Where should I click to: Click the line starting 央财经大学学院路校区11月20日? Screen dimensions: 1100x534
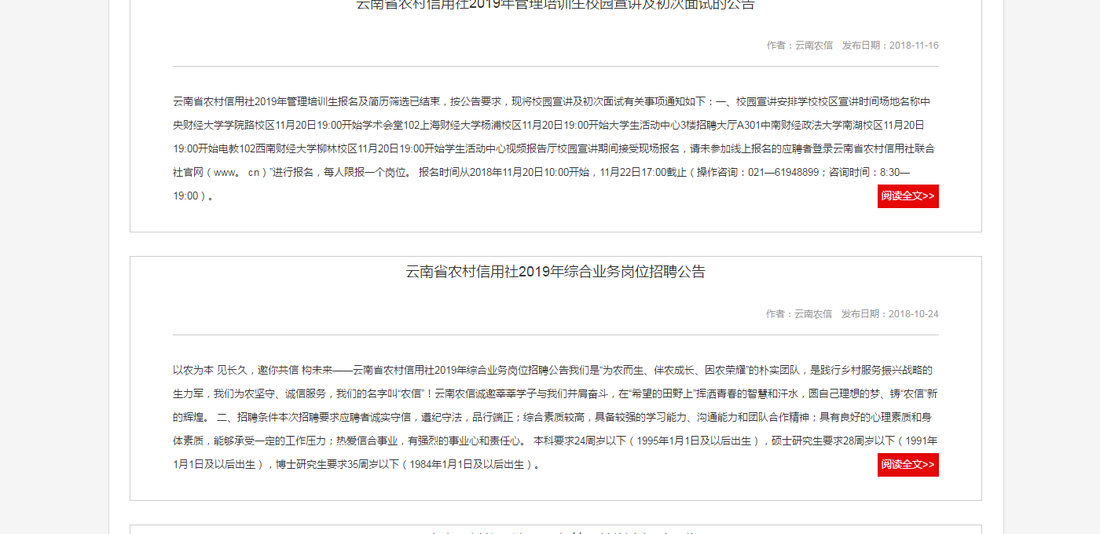coord(549,126)
